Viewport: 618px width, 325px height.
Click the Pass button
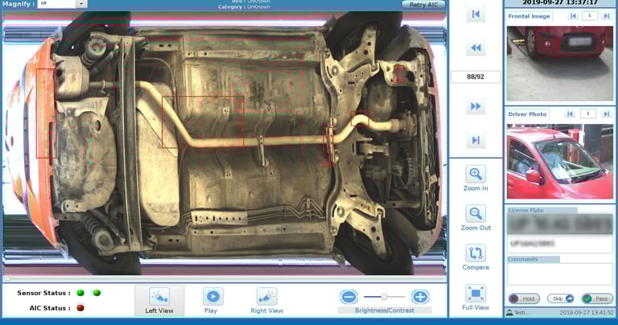(597, 298)
